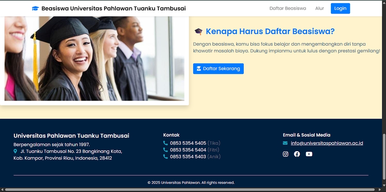Image resolution: width=386 pixels, height=192 pixels.
Task: Open the Daftar Beasiswa nav menu item
Action: pyautogui.click(x=287, y=8)
